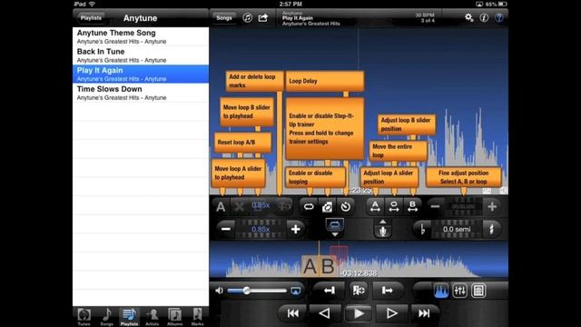Step forward with the right triangle

pos(391,313)
